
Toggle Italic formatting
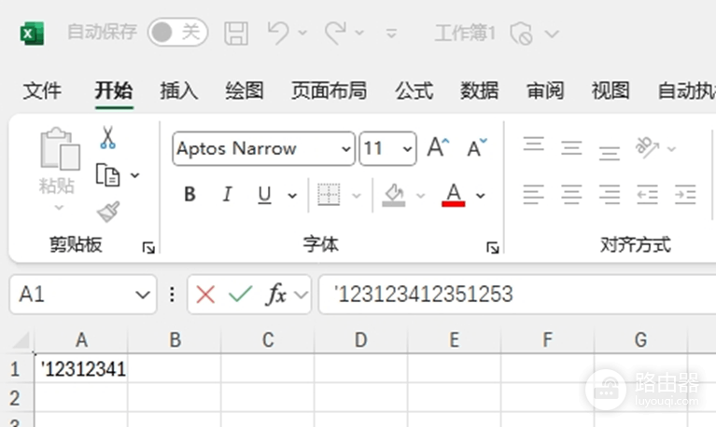(x=227, y=195)
